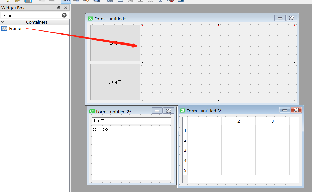The height and width of the screenshot is (192, 312).
Task: Click the 页面二 line edit in untitled 2
Action: 131,121
